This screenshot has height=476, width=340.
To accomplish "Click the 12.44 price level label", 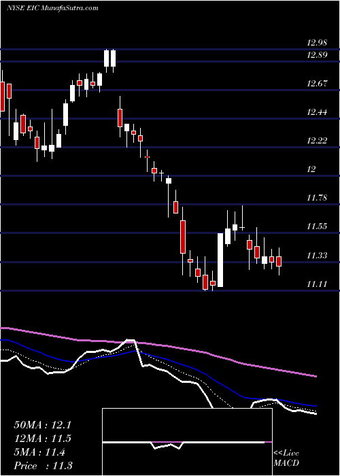I will (x=317, y=112).
